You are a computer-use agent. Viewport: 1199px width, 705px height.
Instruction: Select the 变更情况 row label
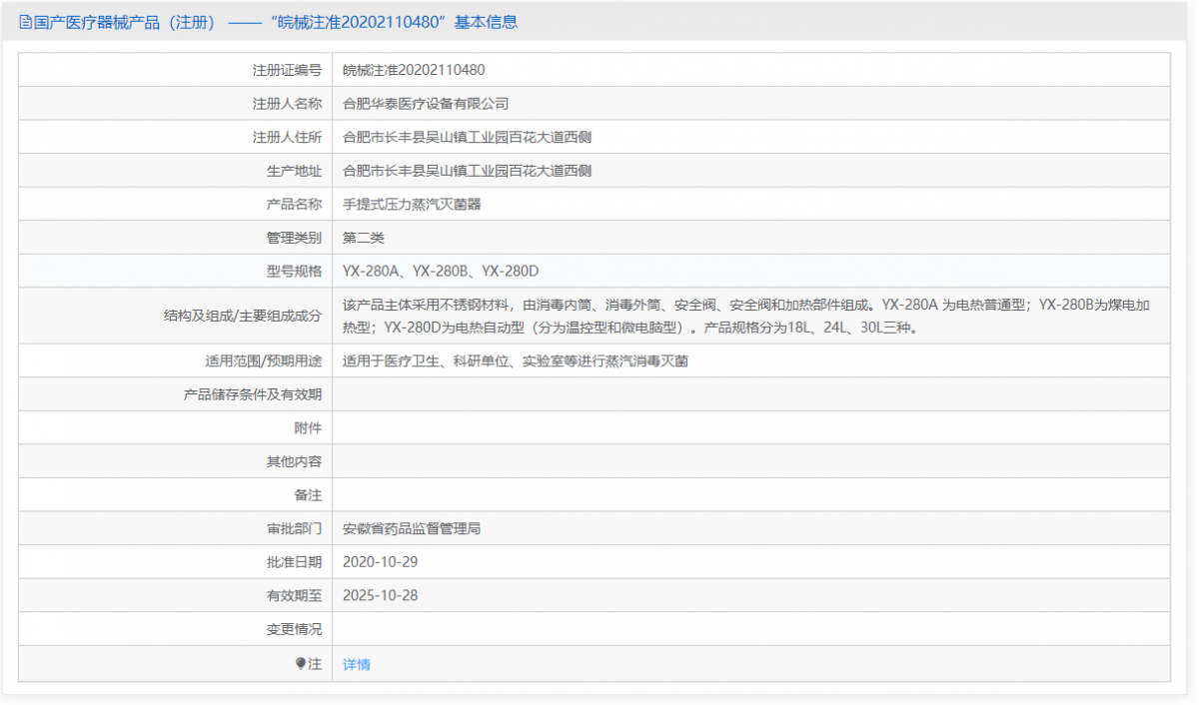pyautogui.click(x=294, y=628)
